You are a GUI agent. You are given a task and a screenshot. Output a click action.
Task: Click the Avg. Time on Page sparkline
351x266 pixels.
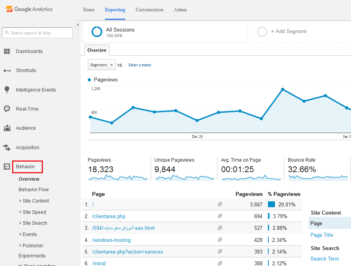tap(251, 178)
